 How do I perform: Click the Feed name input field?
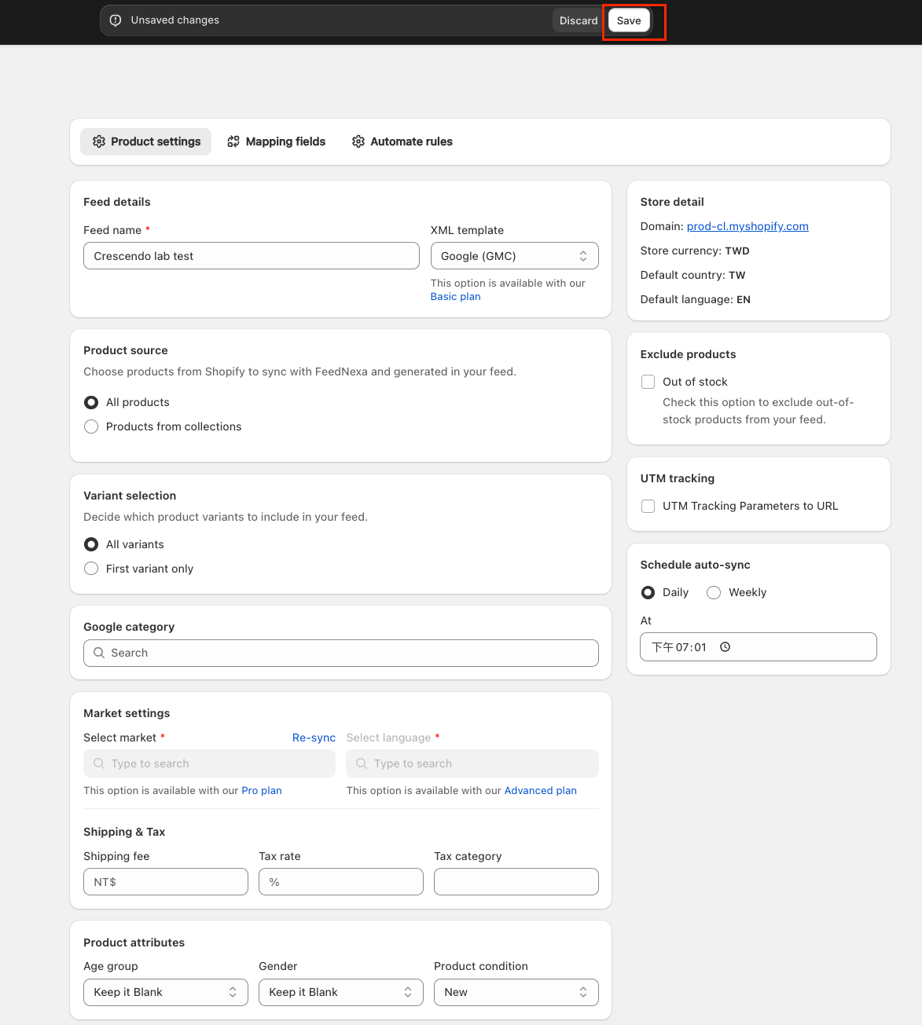tap(252, 256)
